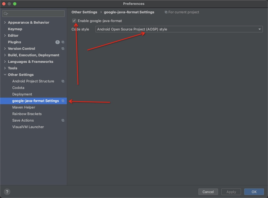Select the Editor label in sidebar

coord(13,35)
